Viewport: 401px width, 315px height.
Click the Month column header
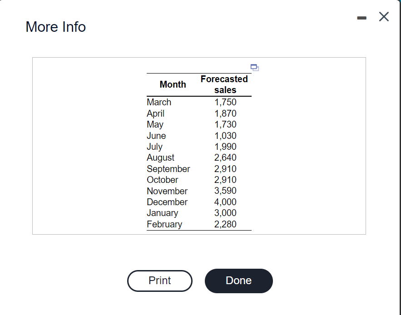[173, 84]
